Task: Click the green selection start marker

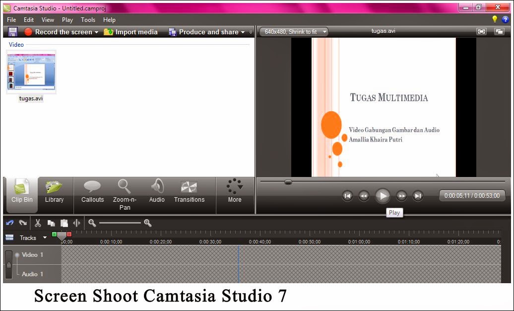Action: pyautogui.click(x=54, y=234)
